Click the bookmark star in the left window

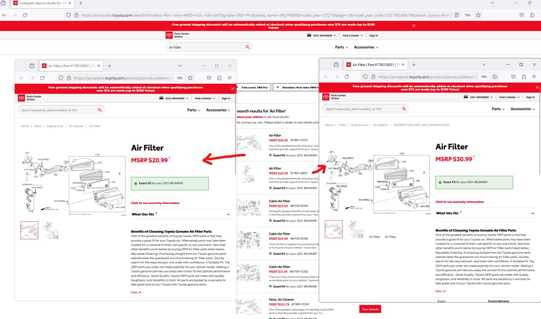[190, 78]
